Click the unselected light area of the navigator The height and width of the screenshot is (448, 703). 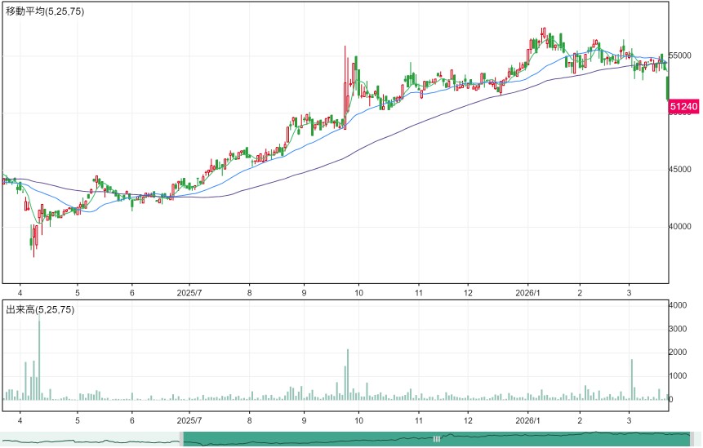90,439
